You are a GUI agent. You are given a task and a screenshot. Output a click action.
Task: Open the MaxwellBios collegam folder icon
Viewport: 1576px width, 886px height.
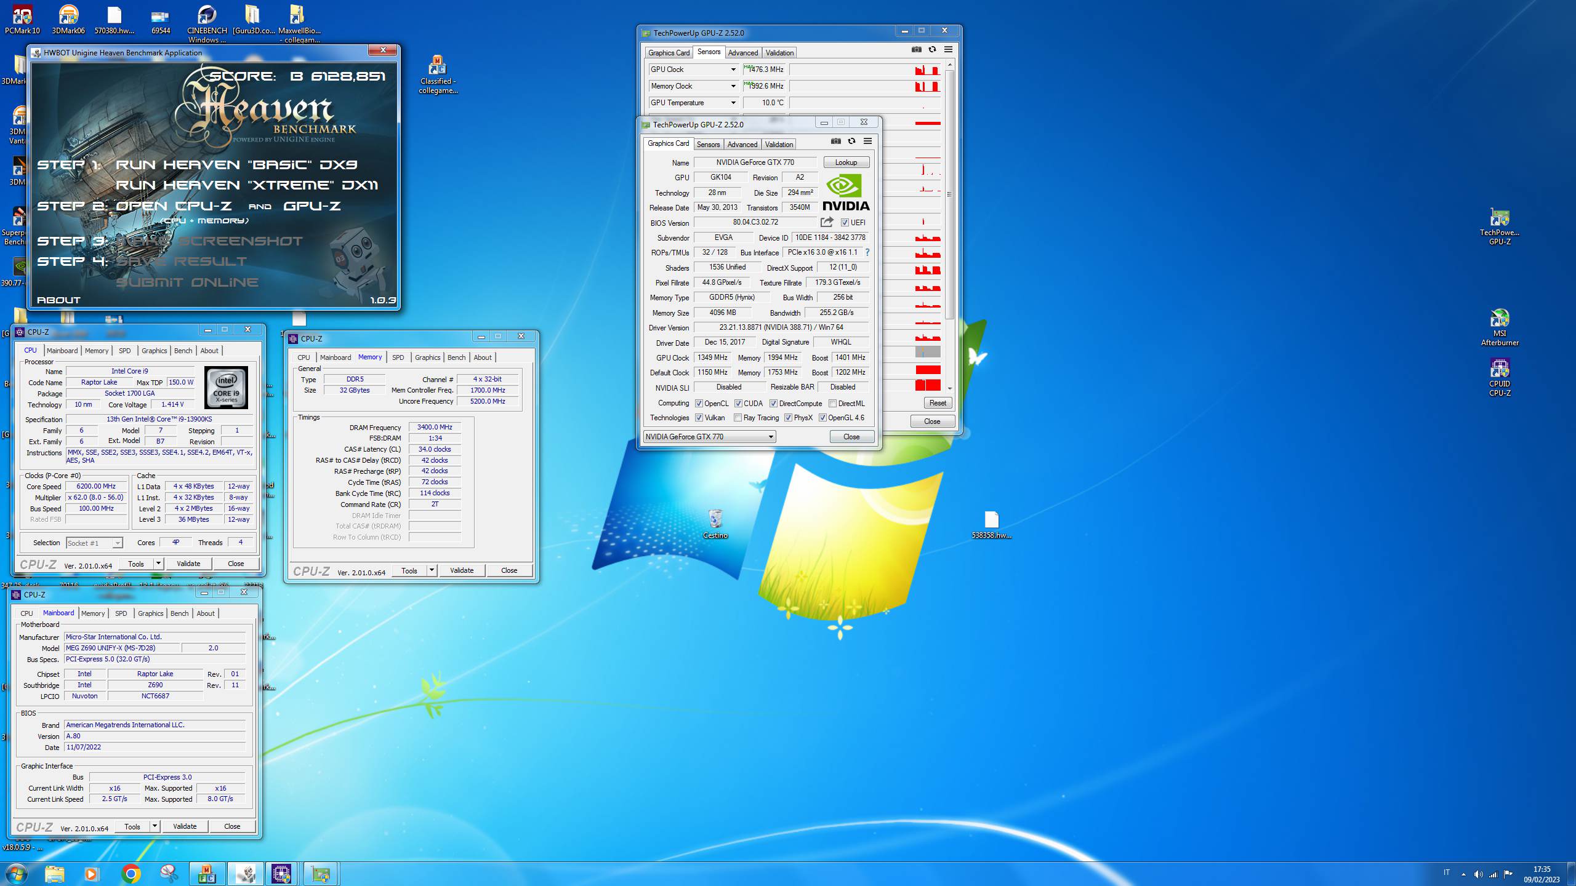coord(299,24)
